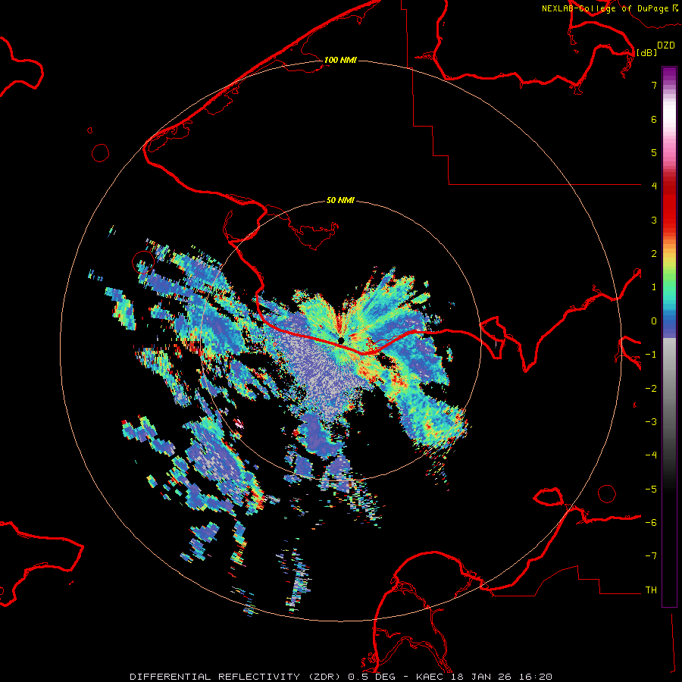Click the 50 NMI range ring label
The image size is (682, 682).
[340, 200]
